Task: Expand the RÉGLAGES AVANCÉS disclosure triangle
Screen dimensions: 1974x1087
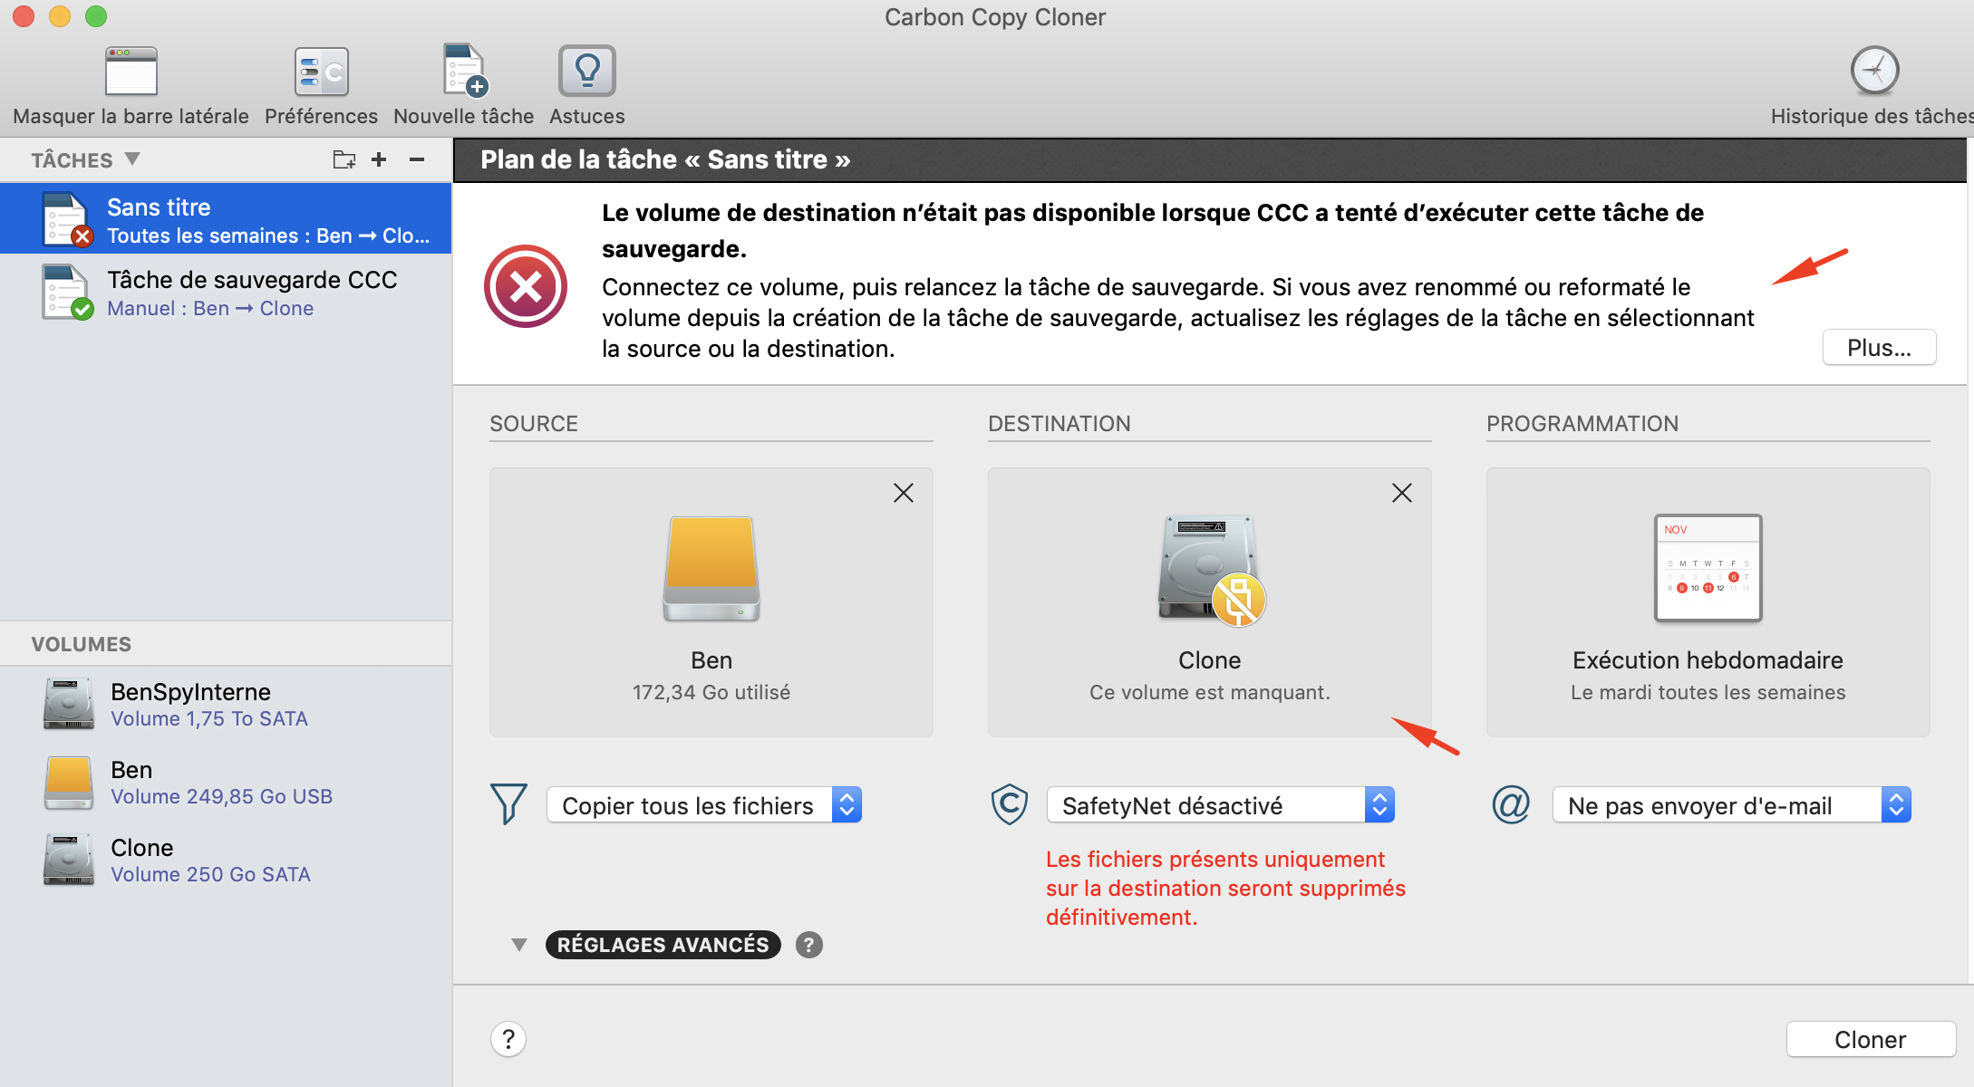Action: (x=519, y=945)
